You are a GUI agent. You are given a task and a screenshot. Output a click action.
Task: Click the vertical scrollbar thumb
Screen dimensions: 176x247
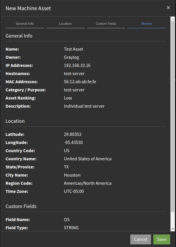(x=173, y=116)
